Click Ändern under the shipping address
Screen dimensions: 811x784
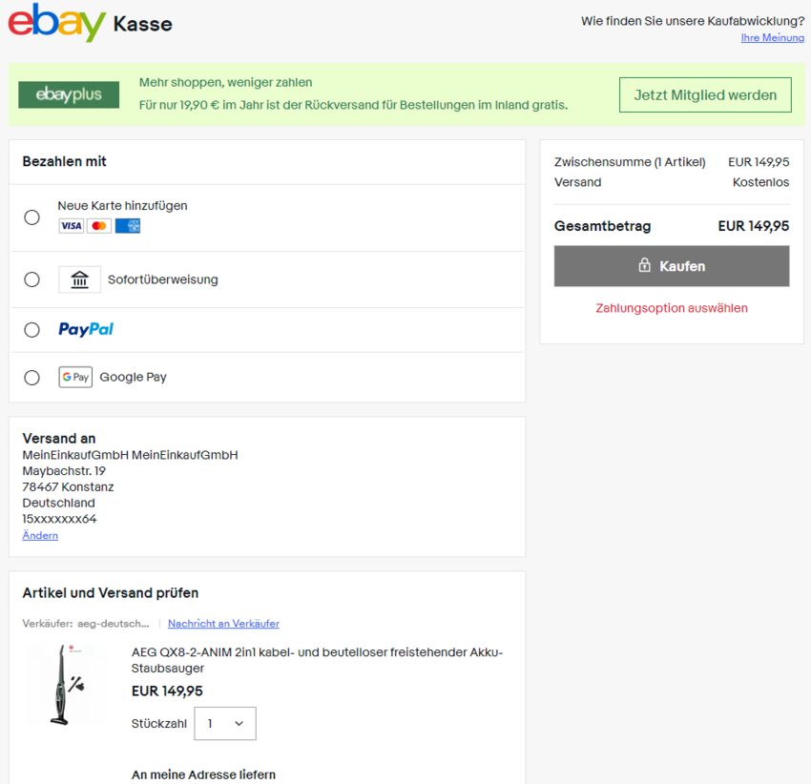[39, 535]
